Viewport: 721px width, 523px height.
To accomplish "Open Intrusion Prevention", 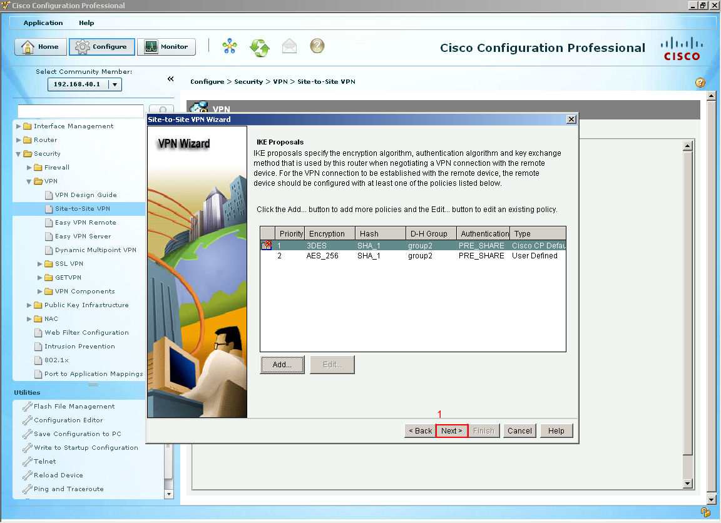I will pyautogui.click(x=79, y=347).
